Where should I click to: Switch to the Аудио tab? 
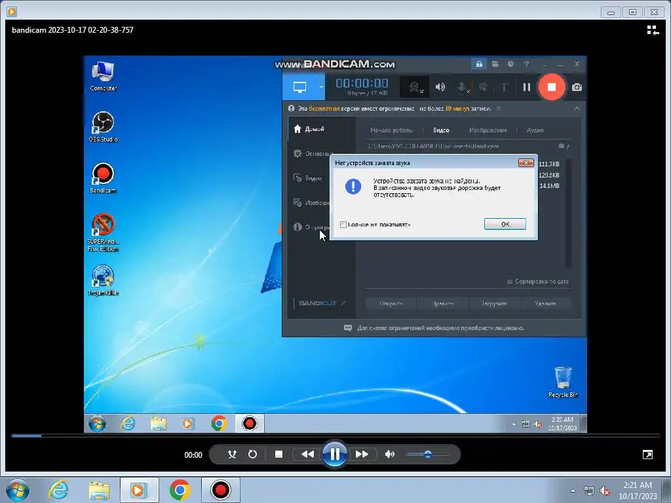click(535, 130)
